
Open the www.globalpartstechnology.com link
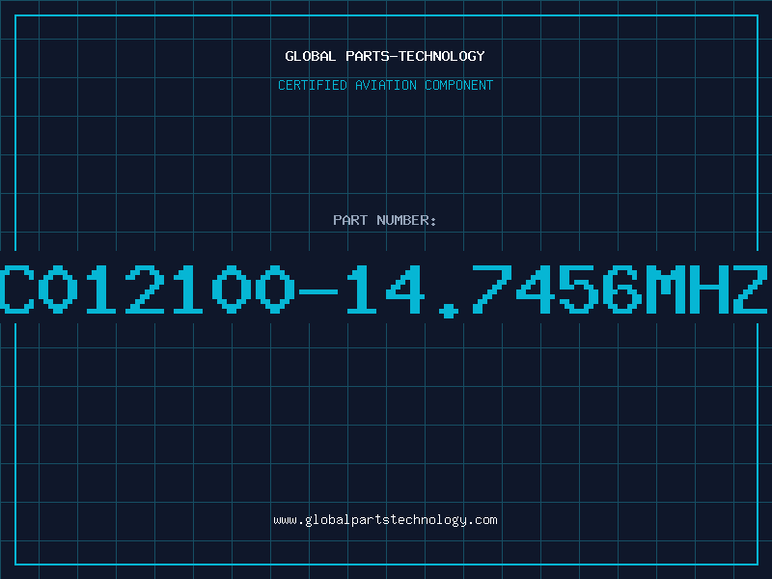click(385, 520)
